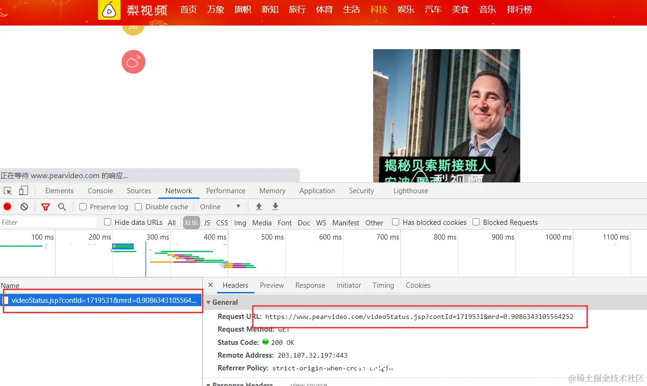647x386 pixels.
Task: Check the Has blocked cookies filter
Action: 395,222
